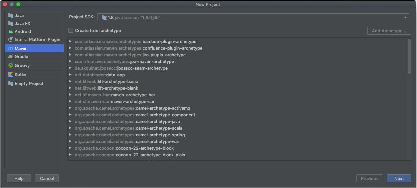Expand the camel-archetype-spring disclosure triangle
Viewport: 417px width, 188px height.
(70, 135)
